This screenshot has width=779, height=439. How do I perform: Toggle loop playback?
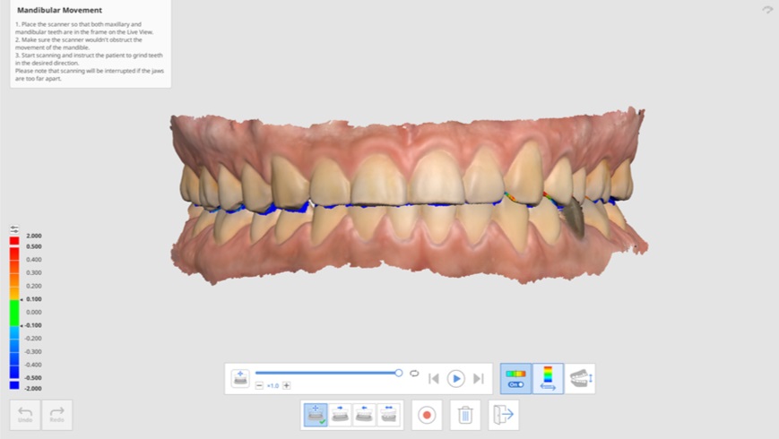[x=414, y=374]
